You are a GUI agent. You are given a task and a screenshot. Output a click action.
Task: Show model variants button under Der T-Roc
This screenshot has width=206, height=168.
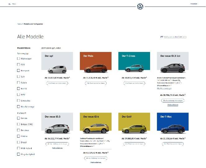[x=173, y=144]
